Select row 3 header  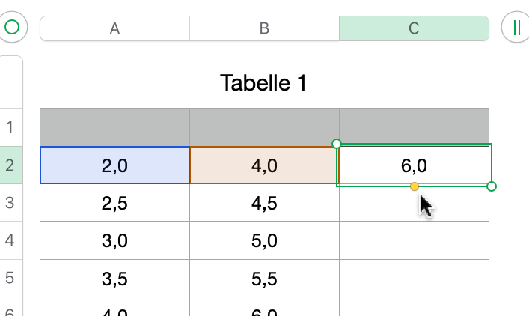(10, 203)
